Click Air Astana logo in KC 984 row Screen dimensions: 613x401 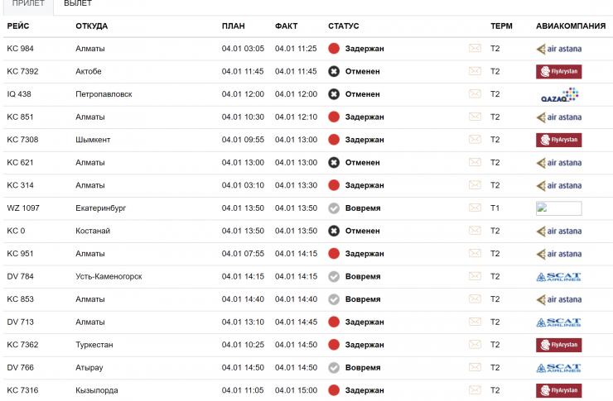coord(558,49)
